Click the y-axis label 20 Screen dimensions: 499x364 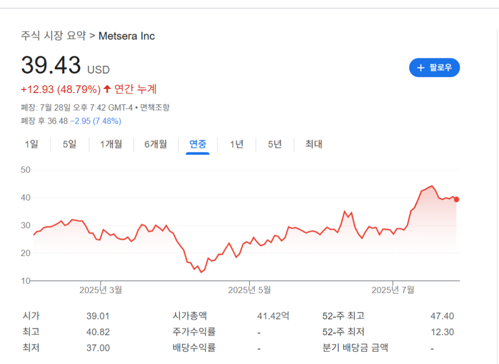pos(25,253)
